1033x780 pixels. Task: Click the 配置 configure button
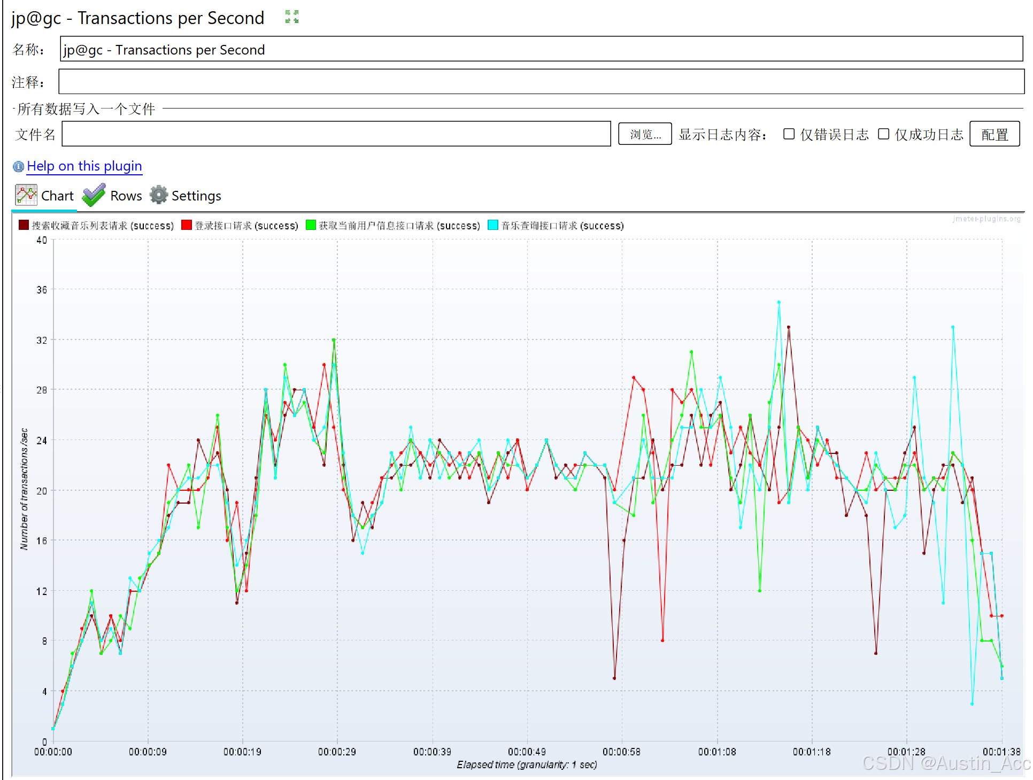[x=995, y=134]
